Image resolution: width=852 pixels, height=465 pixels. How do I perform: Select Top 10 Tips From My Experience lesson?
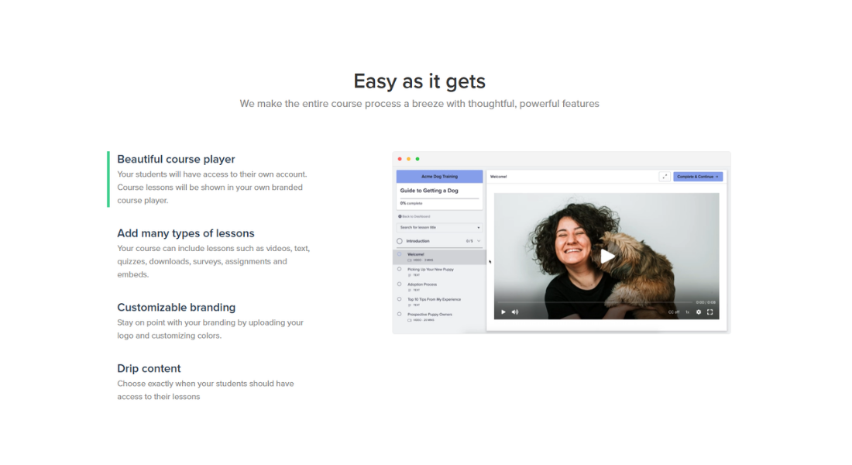point(434,299)
